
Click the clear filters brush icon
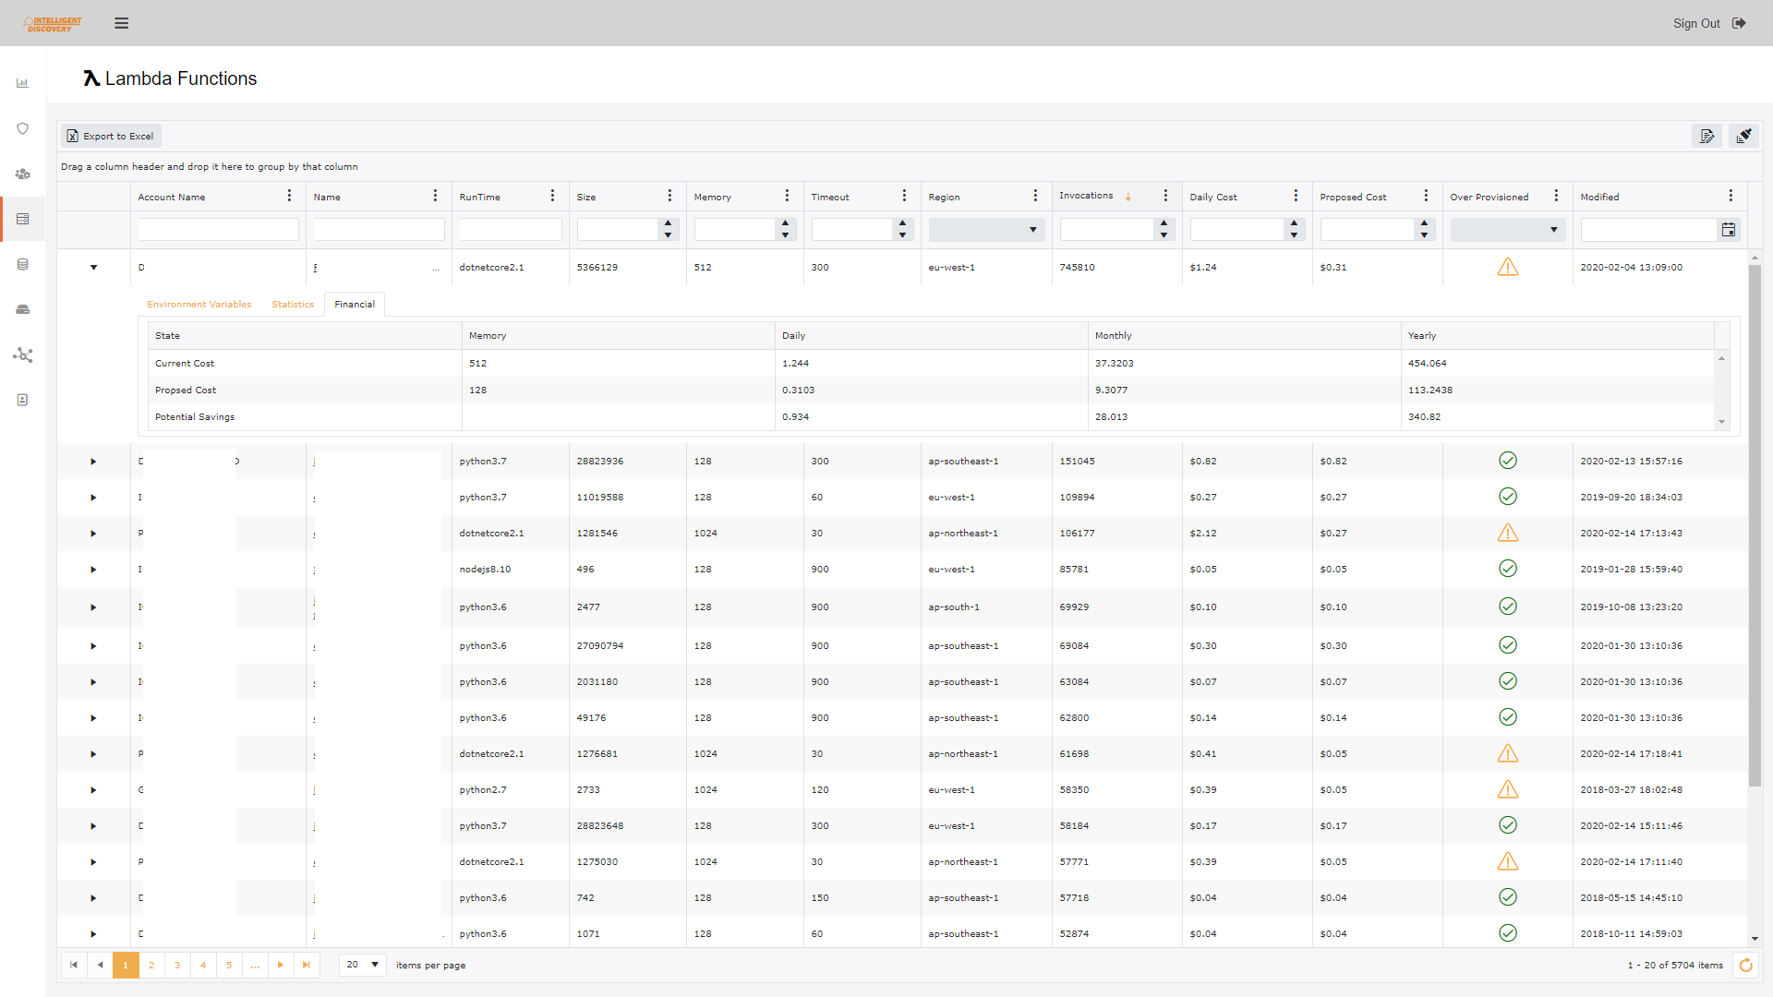click(x=1743, y=136)
